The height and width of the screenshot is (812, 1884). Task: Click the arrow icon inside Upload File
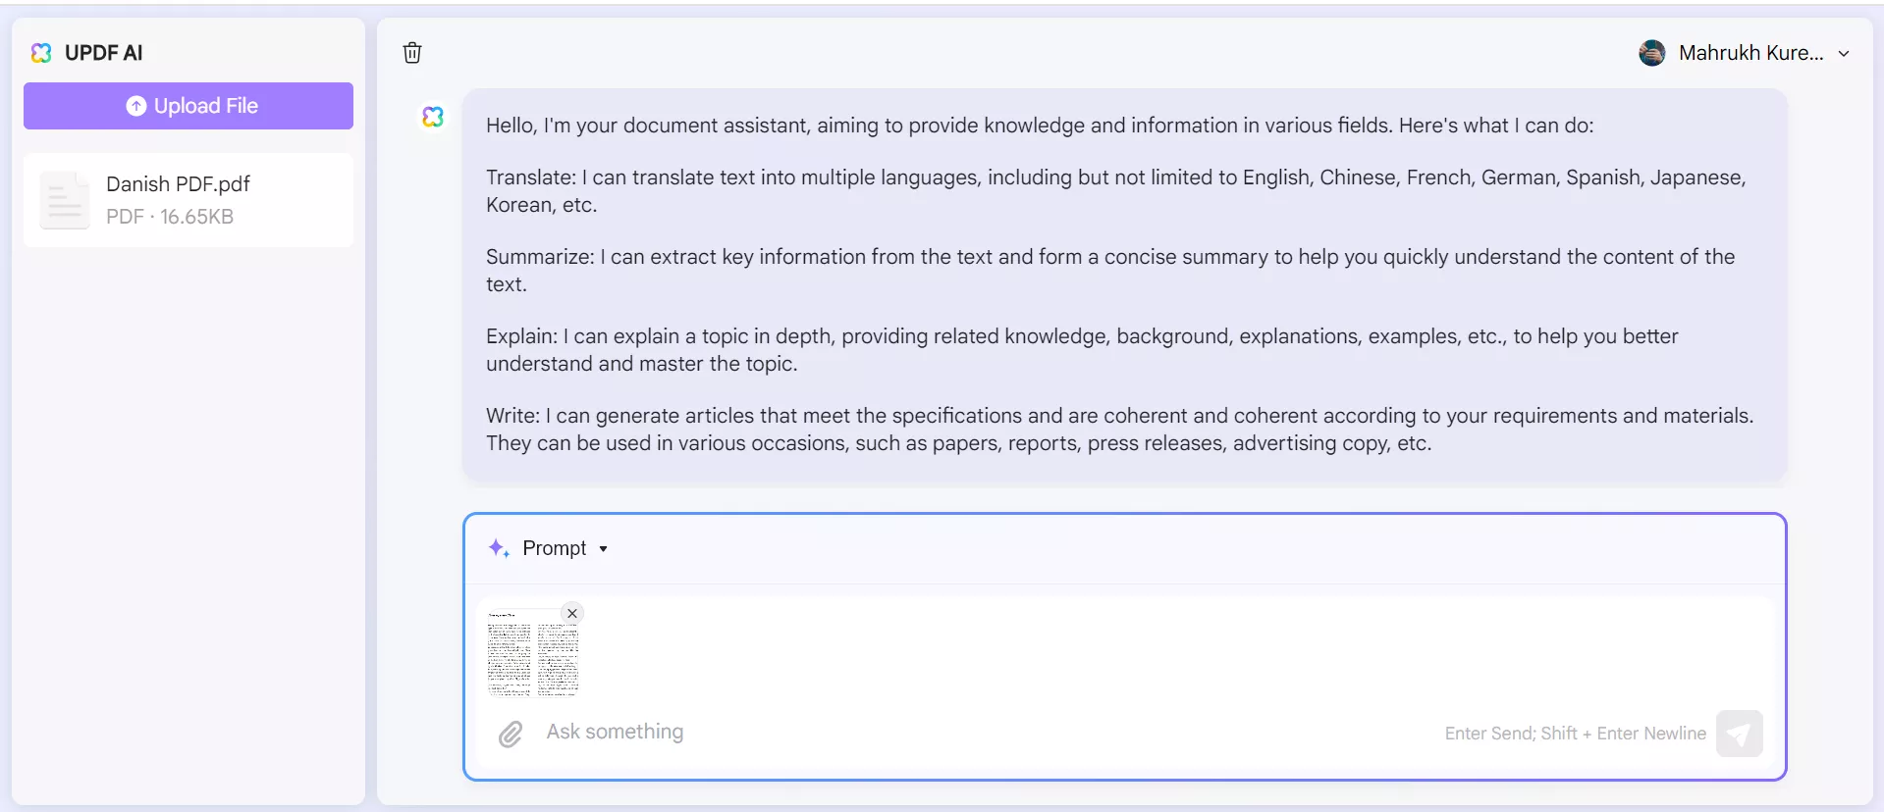[x=136, y=106]
